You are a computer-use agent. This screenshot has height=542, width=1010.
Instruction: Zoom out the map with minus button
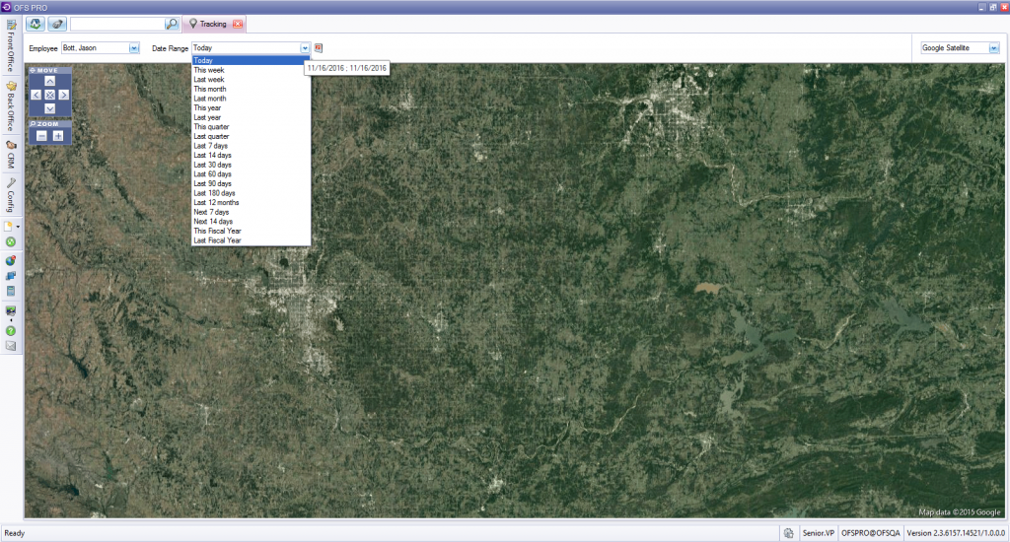pyautogui.click(x=41, y=136)
